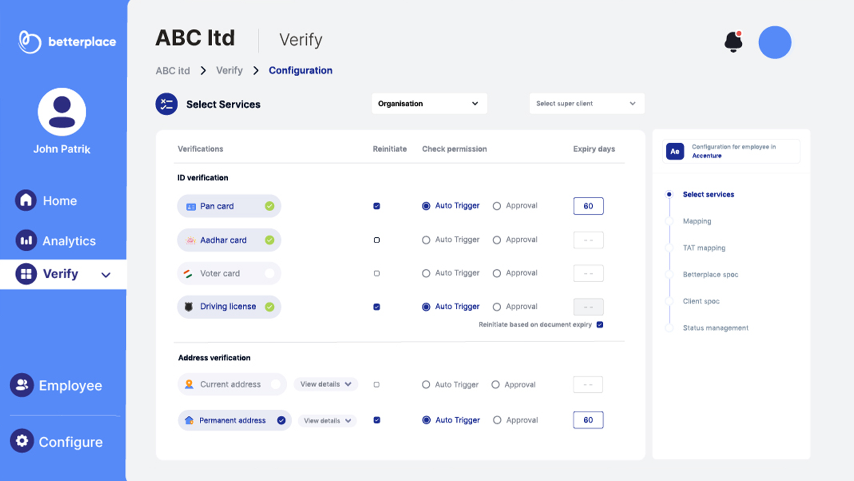Click John Patrik's profile avatar
This screenshot has width=854, height=481.
(x=62, y=112)
